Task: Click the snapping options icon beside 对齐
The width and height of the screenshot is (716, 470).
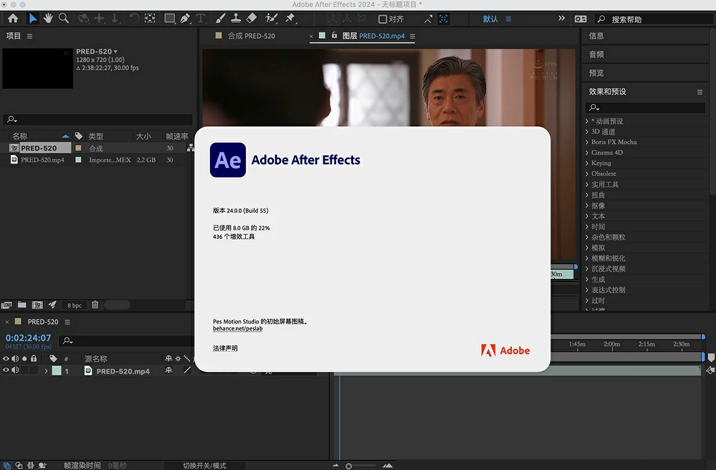Action: point(428,19)
